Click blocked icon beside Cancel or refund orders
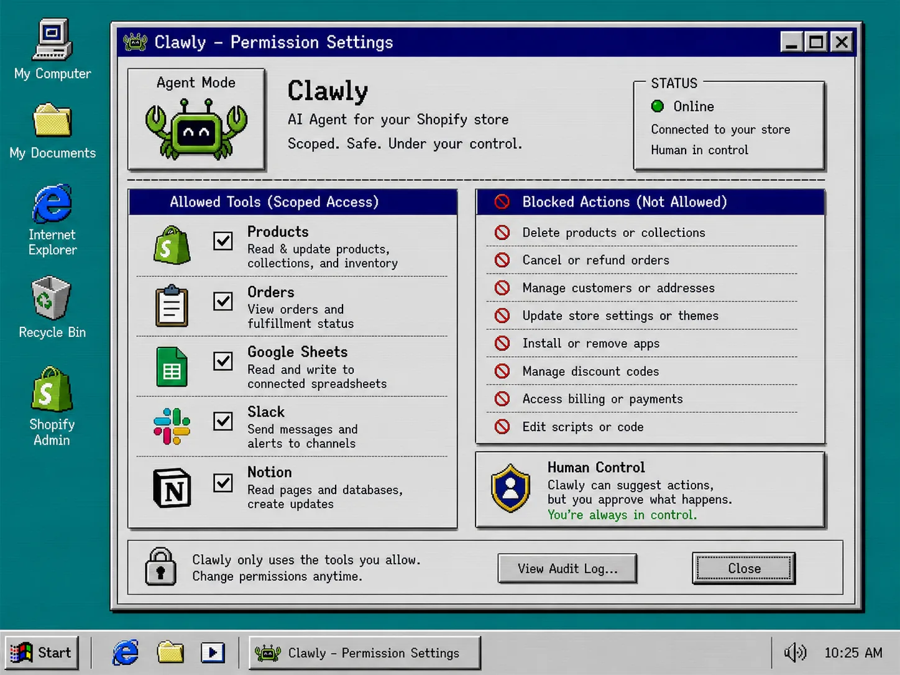 502,260
